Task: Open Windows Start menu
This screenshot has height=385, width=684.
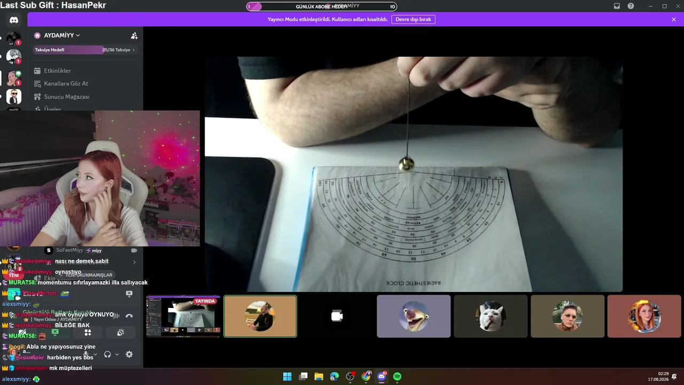Action: [287, 376]
